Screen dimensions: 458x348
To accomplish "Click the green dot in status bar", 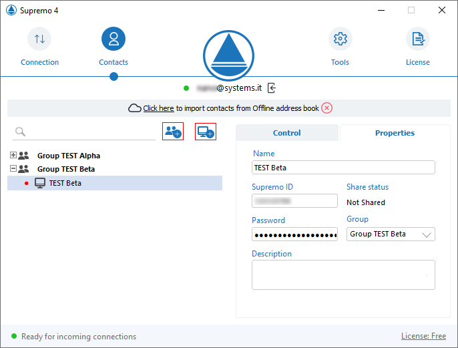I will click(x=14, y=336).
